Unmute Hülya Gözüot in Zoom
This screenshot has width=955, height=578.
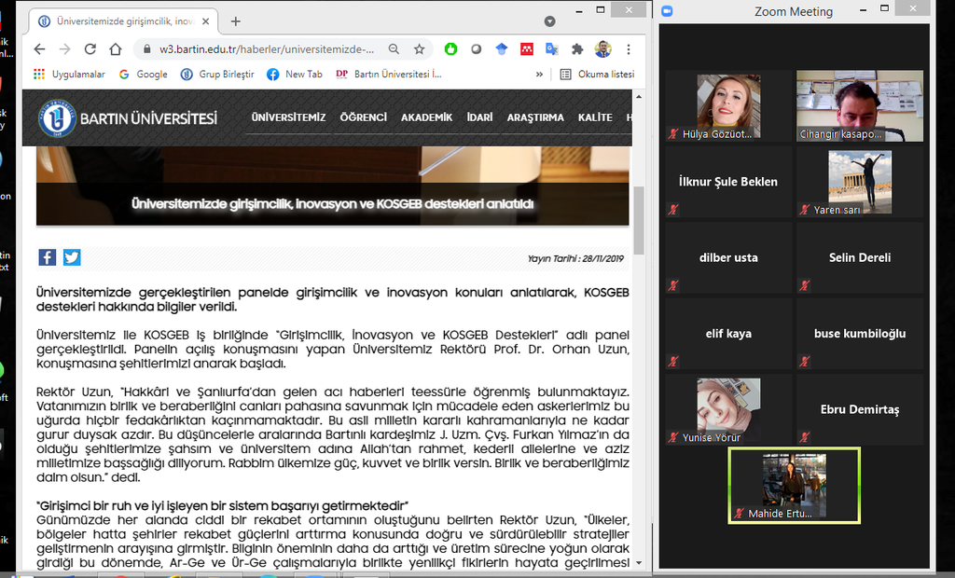point(673,133)
